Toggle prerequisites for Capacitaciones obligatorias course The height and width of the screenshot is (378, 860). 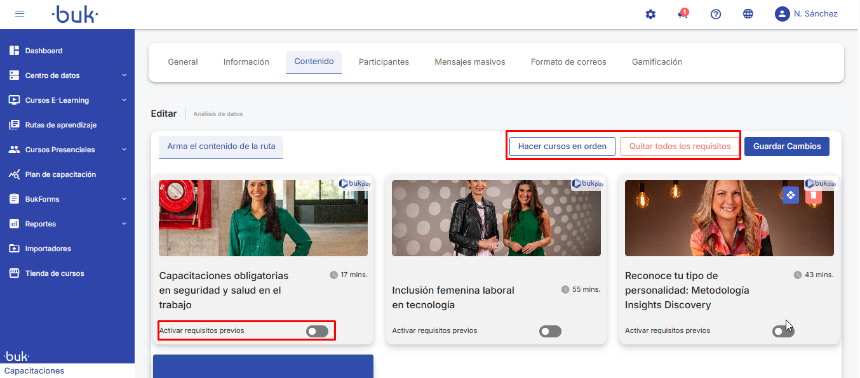[x=318, y=331]
